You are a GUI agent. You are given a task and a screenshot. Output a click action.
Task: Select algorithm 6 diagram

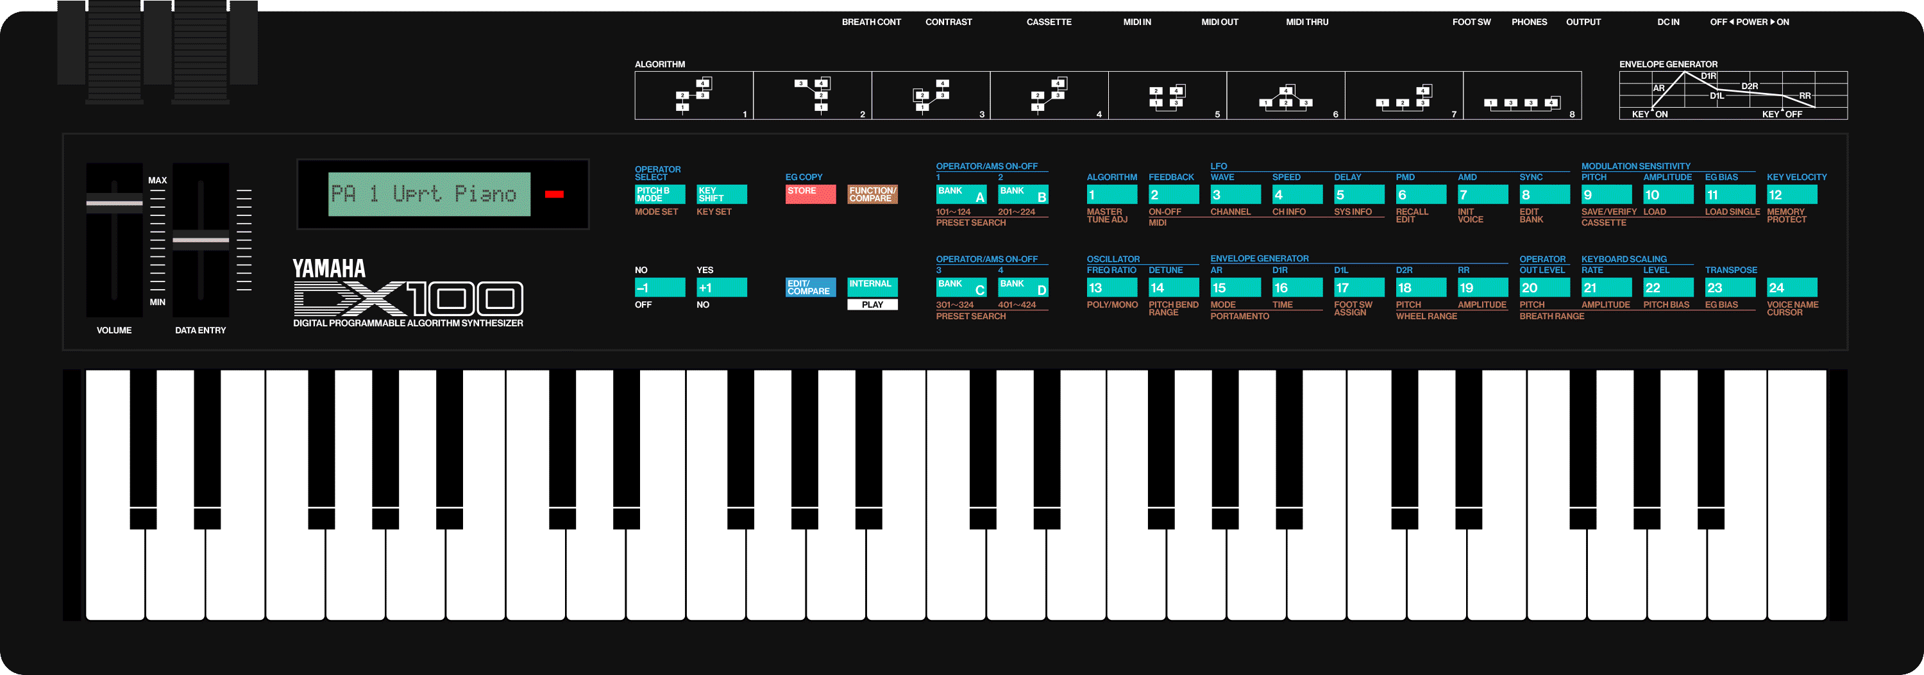1286,96
